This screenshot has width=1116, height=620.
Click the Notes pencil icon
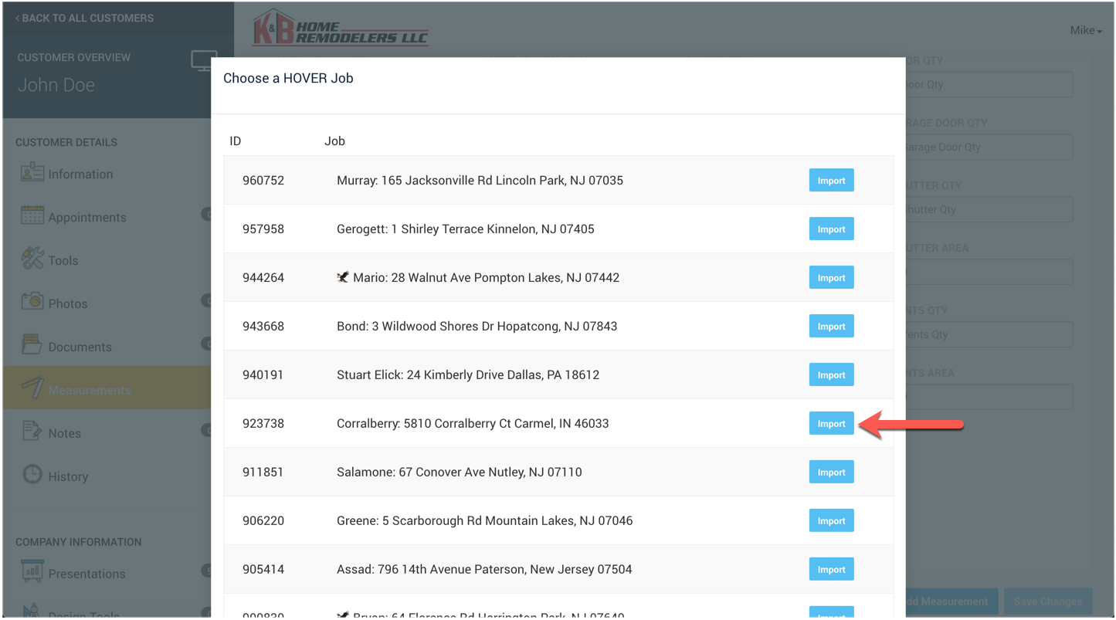tap(32, 431)
